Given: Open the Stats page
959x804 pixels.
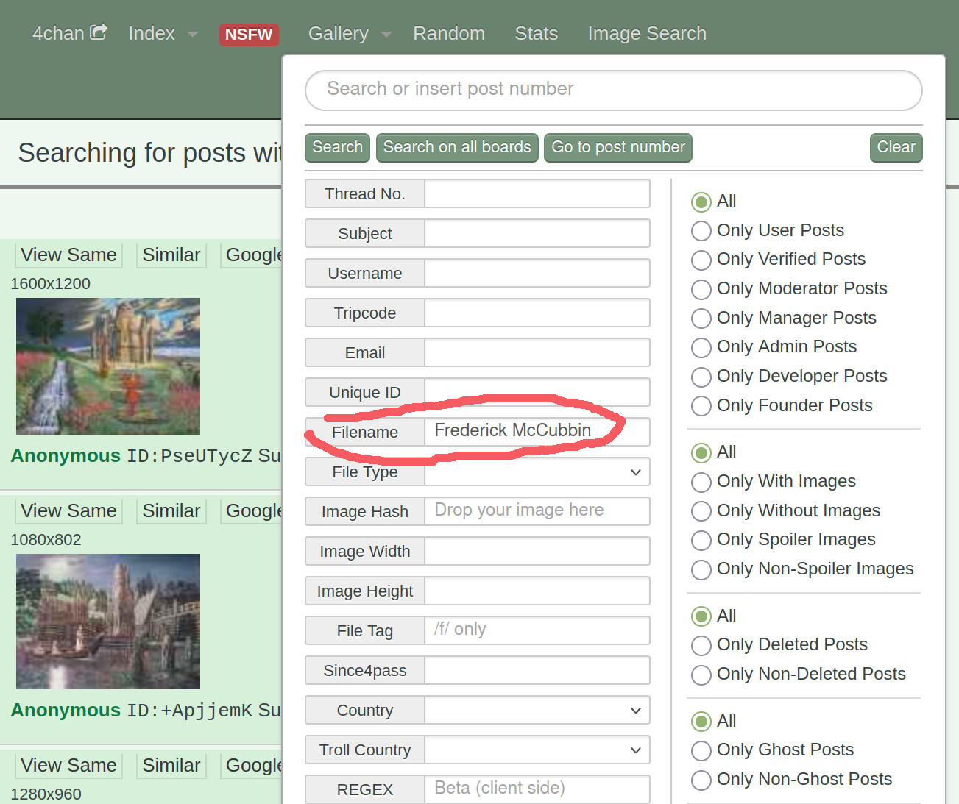Looking at the screenshot, I should coord(537,33).
